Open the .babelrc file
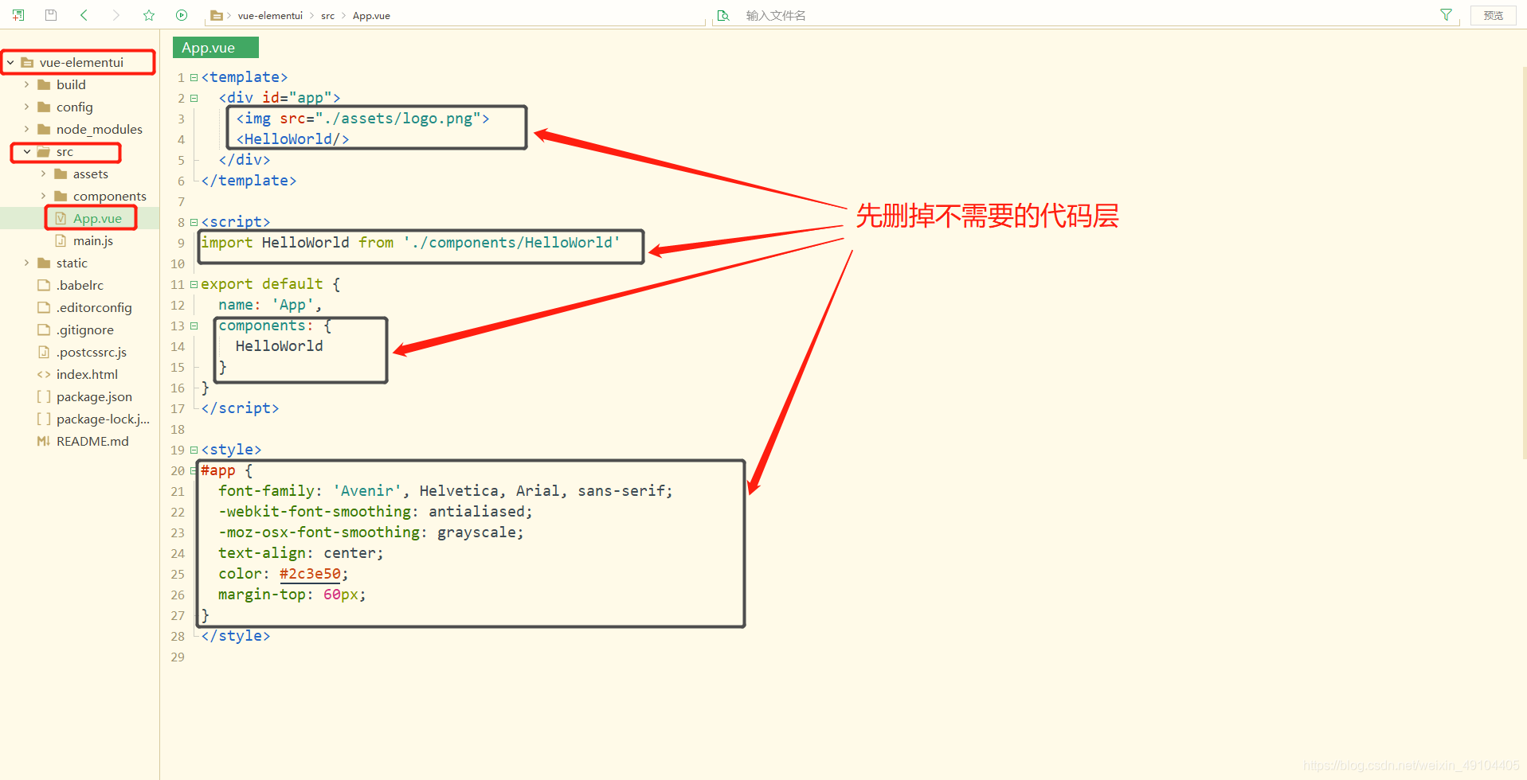 pos(80,285)
